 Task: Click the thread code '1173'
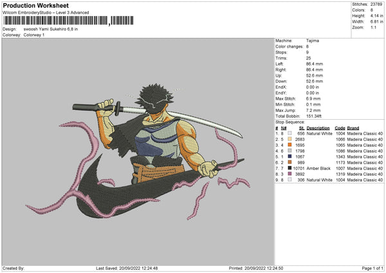coord(340,163)
